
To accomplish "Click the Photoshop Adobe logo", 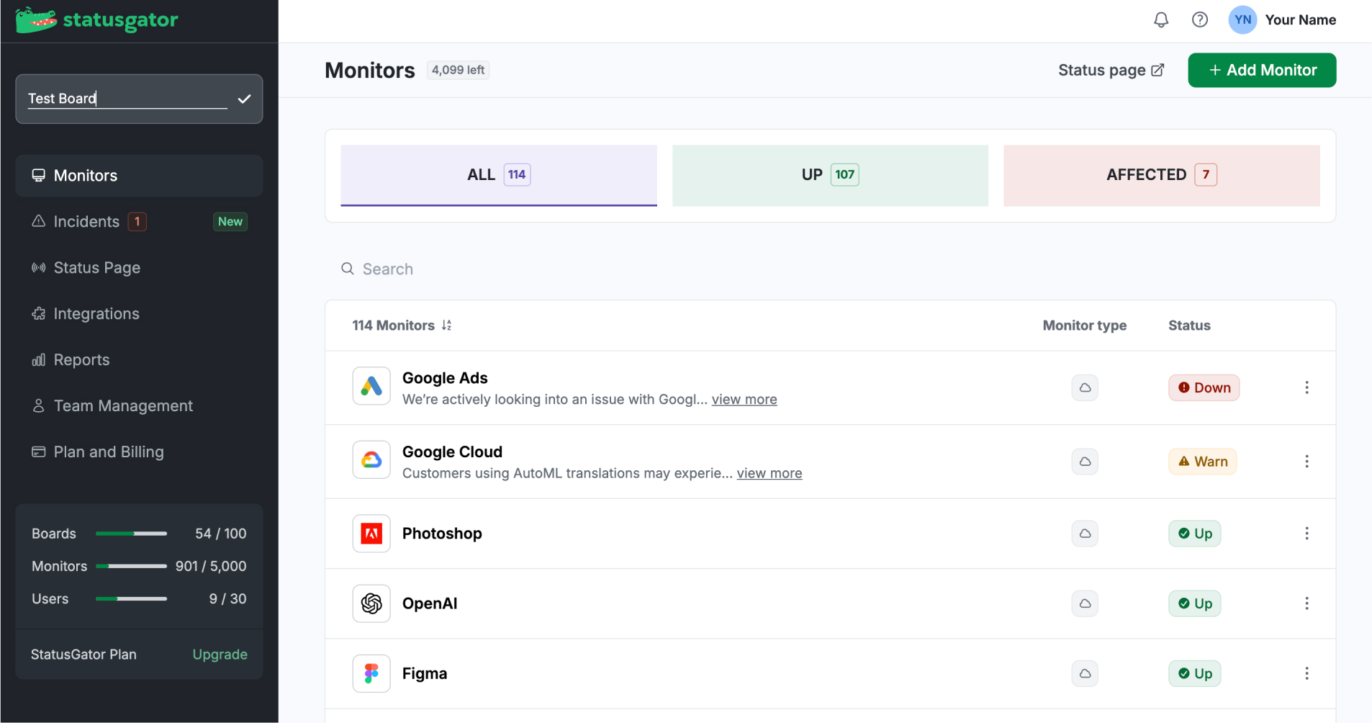I will pyautogui.click(x=371, y=534).
